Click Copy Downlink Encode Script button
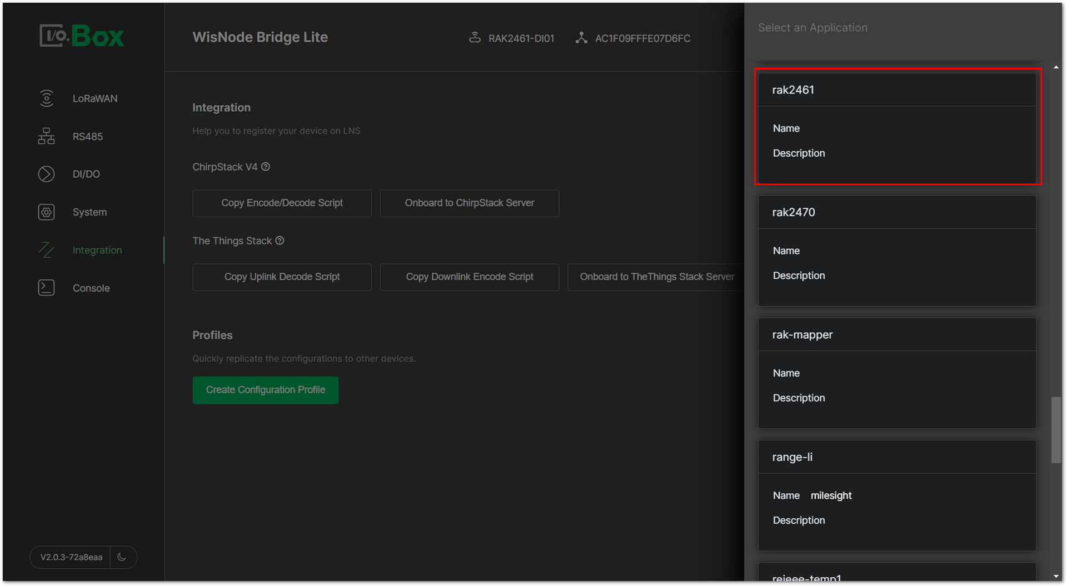Screen dimensions: 1067x586 pos(470,277)
